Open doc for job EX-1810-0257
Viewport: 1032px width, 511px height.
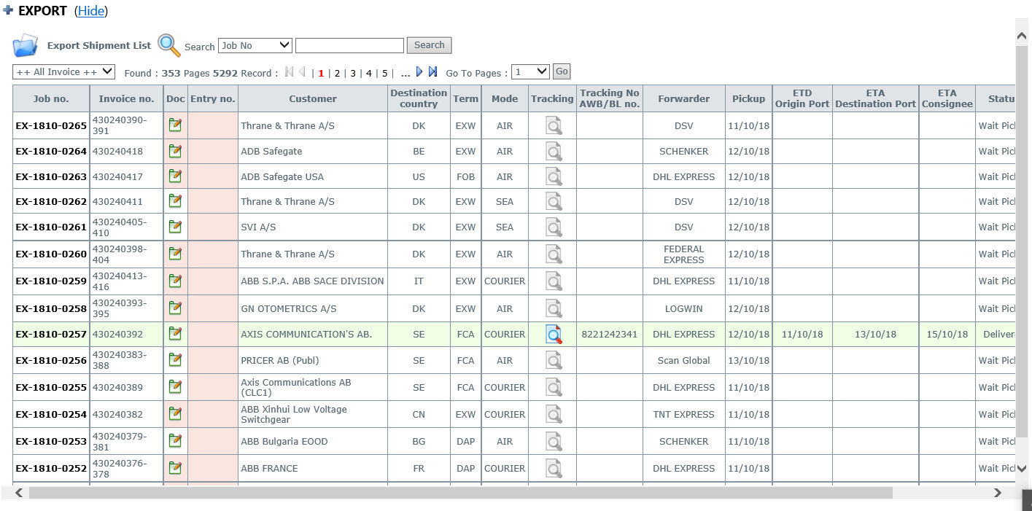pos(175,333)
